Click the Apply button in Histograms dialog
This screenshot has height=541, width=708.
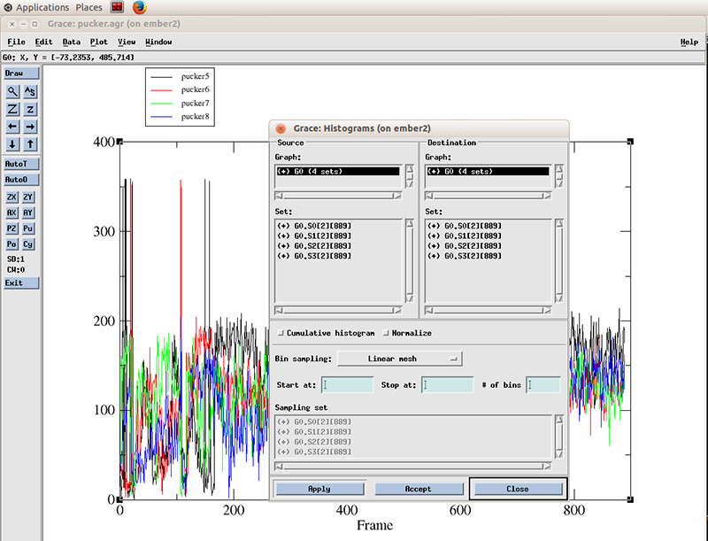point(319,489)
